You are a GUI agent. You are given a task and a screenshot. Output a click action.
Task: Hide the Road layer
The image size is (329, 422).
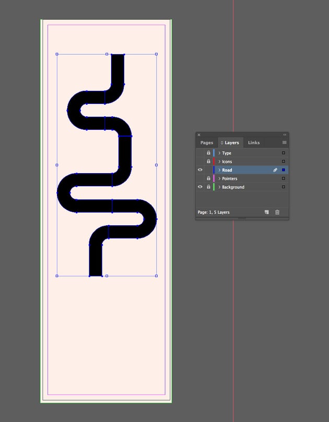click(x=200, y=170)
